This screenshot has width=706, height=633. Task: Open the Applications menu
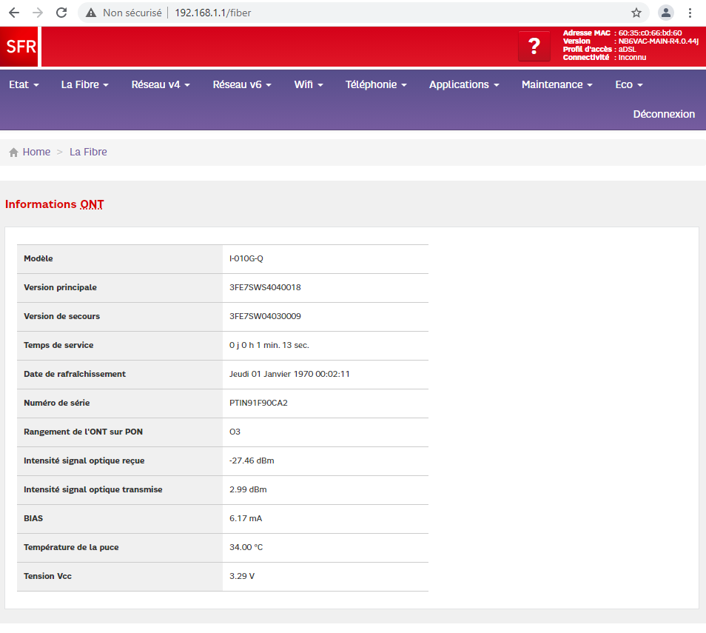[464, 84]
